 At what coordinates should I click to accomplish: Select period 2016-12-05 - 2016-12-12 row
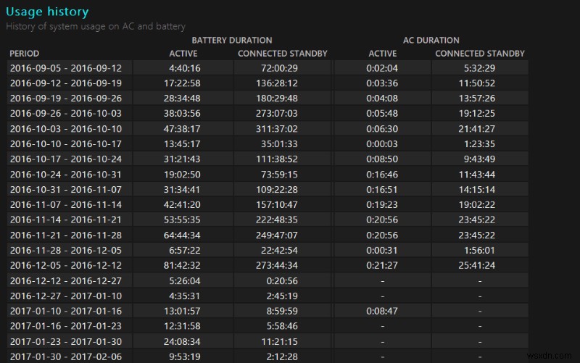66,266
